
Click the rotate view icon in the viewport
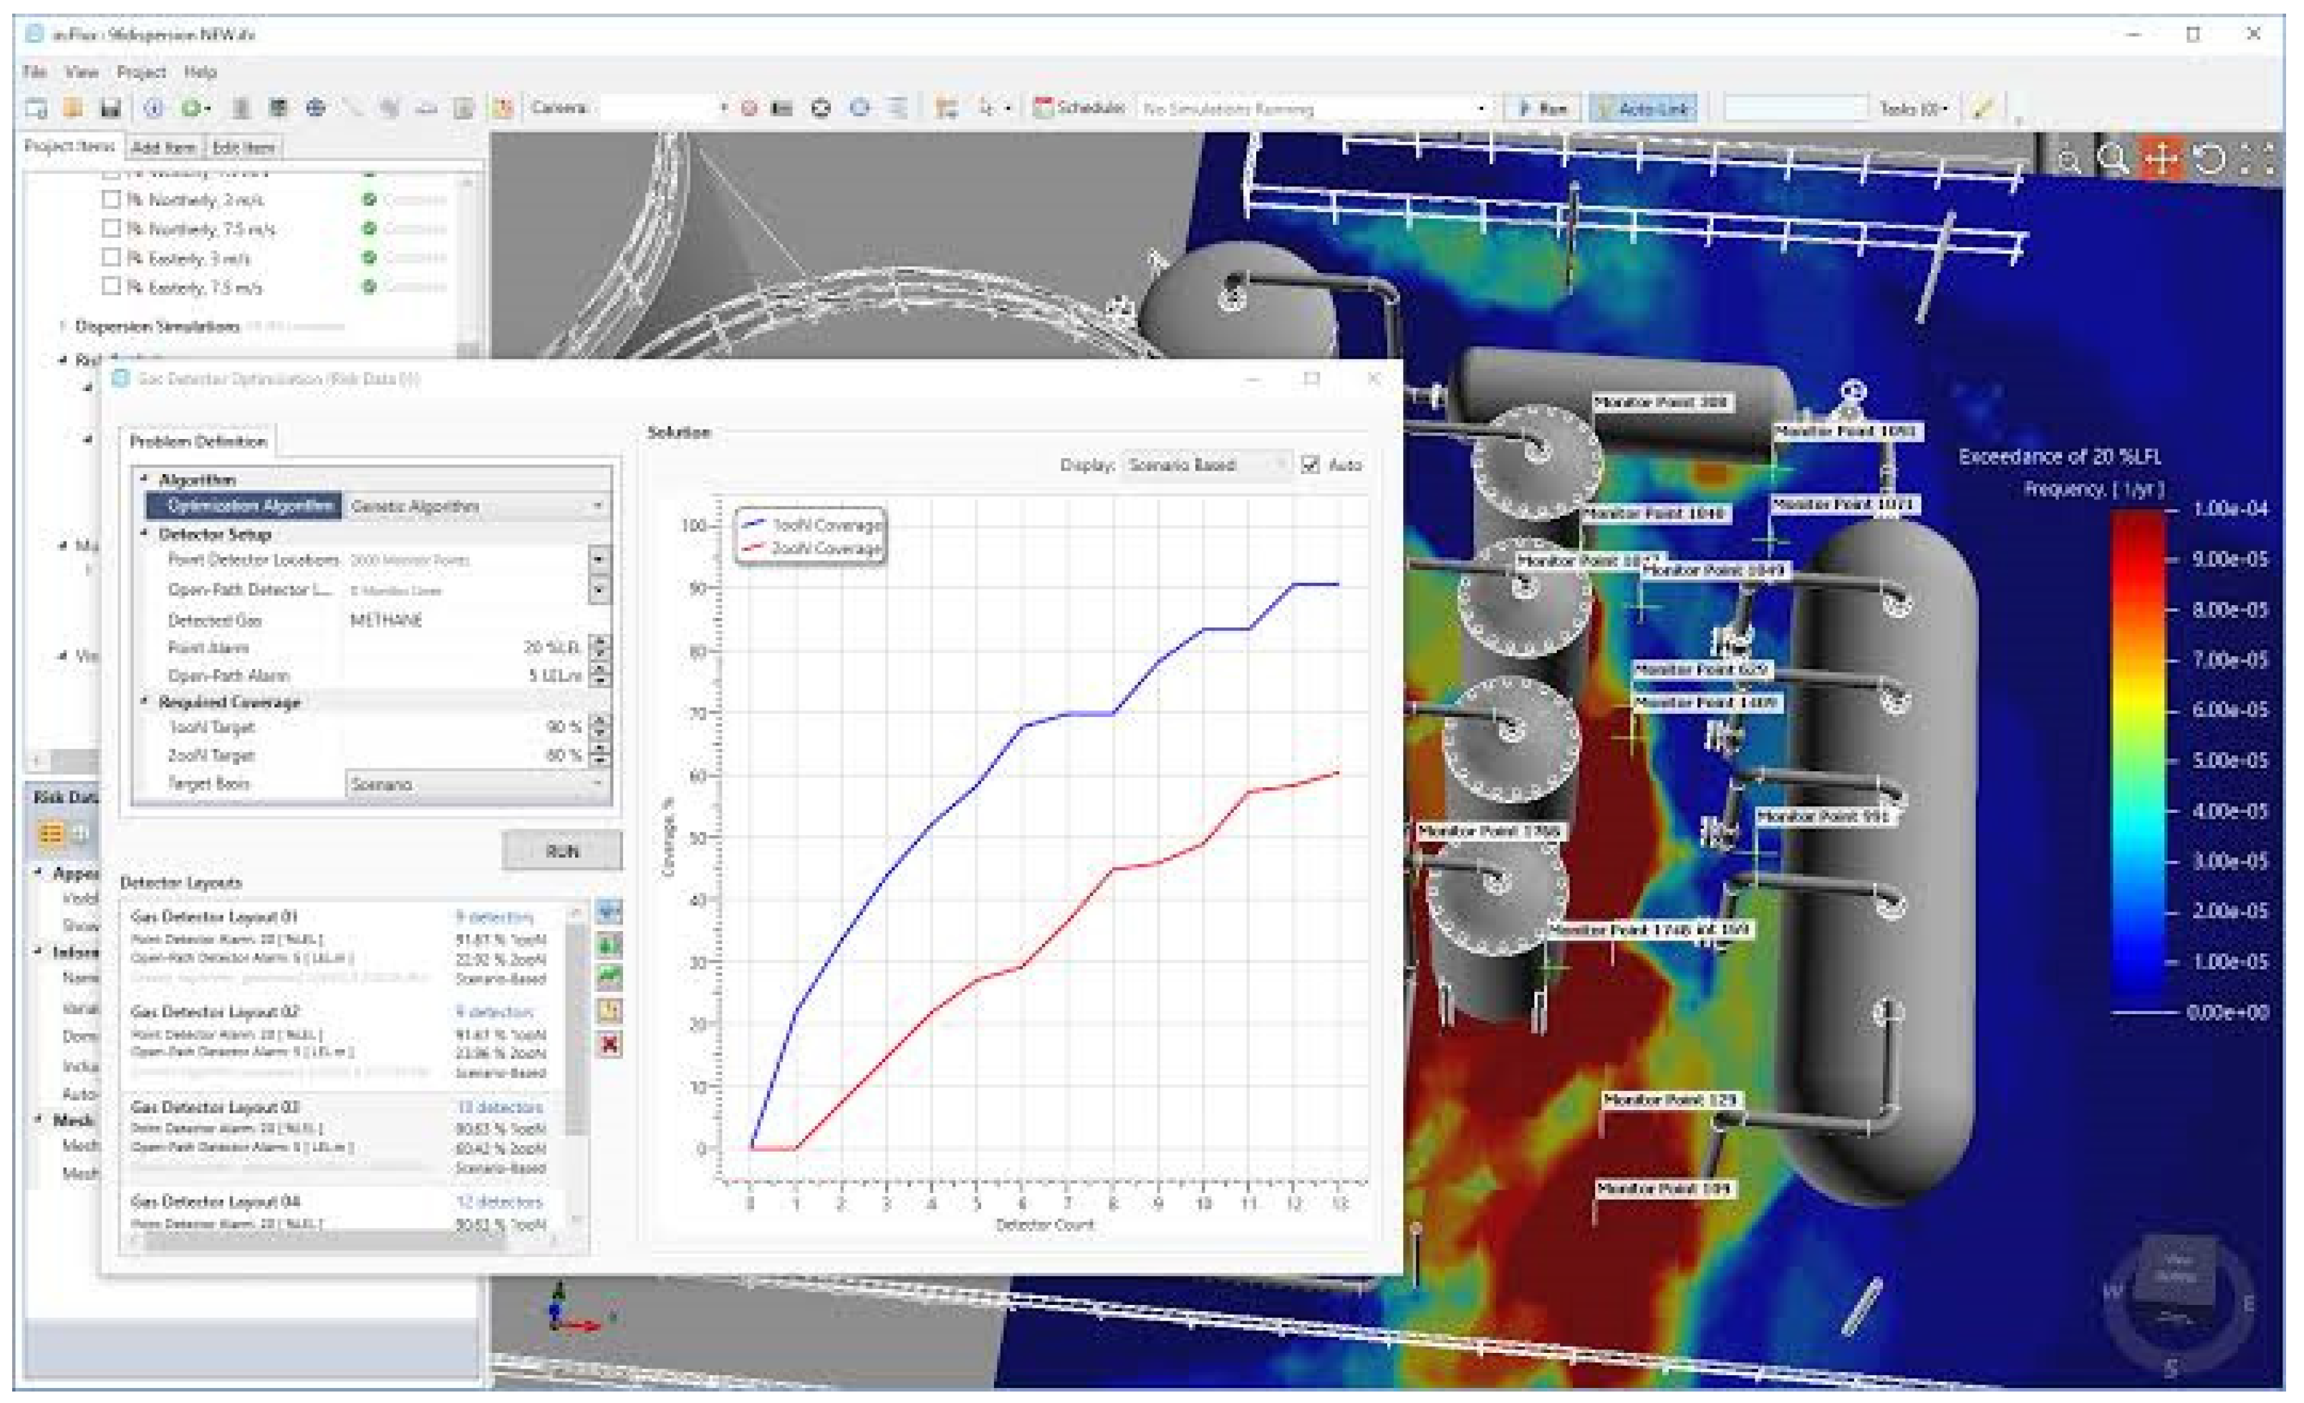[2210, 159]
